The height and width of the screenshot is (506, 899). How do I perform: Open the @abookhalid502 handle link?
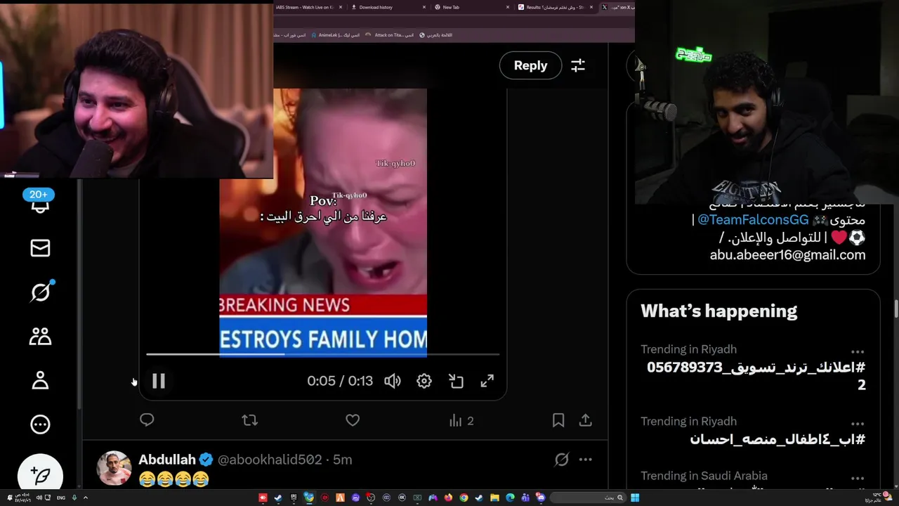click(x=270, y=460)
